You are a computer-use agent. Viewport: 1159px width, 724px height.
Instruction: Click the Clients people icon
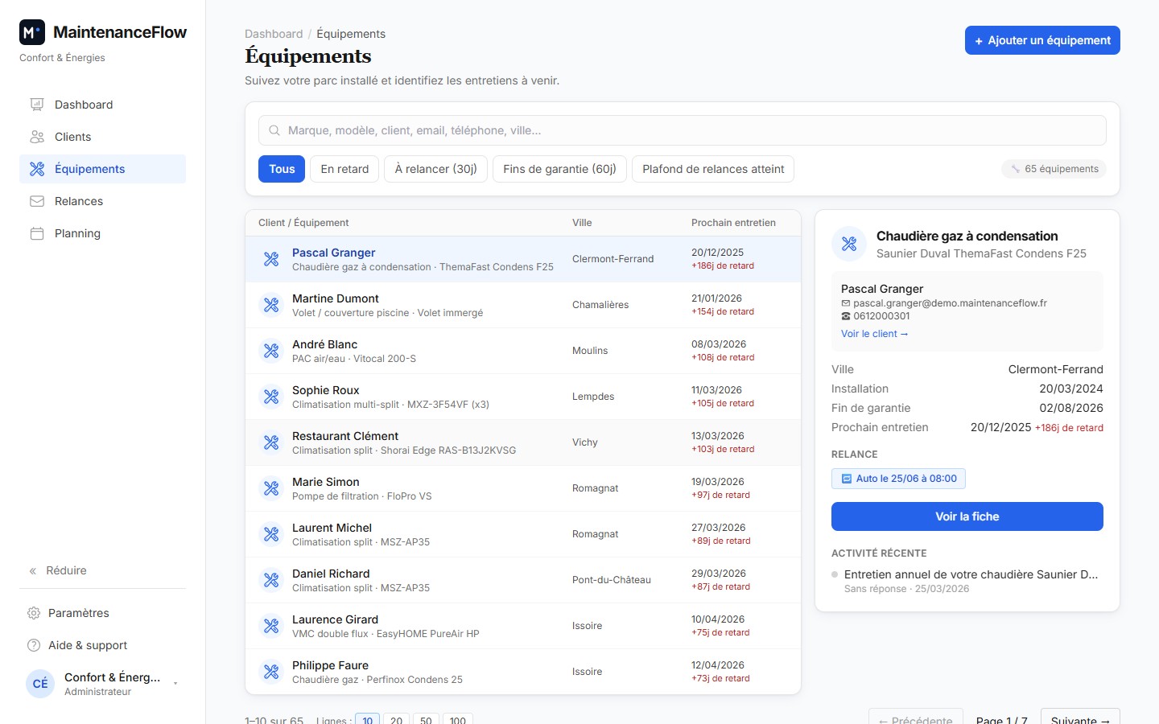click(x=37, y=137)
